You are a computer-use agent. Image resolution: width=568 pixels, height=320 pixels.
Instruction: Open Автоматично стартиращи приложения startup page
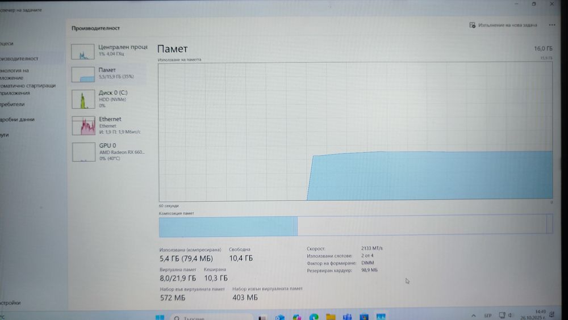[28, 89]
